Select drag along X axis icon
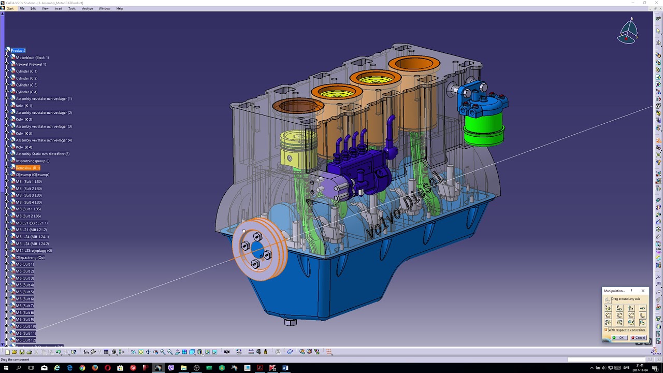Screen dimensions: 663x373 (608, 308)
